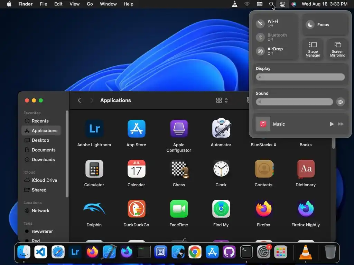Image resolution: width=354 pixels, height=265 pixels.
Task: Select the Chess app icon
Action: (180, 169)
